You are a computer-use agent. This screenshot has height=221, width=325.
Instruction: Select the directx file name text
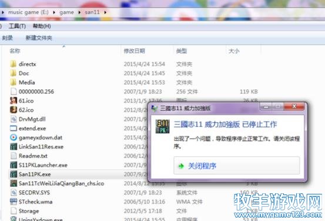pos(28,64)
